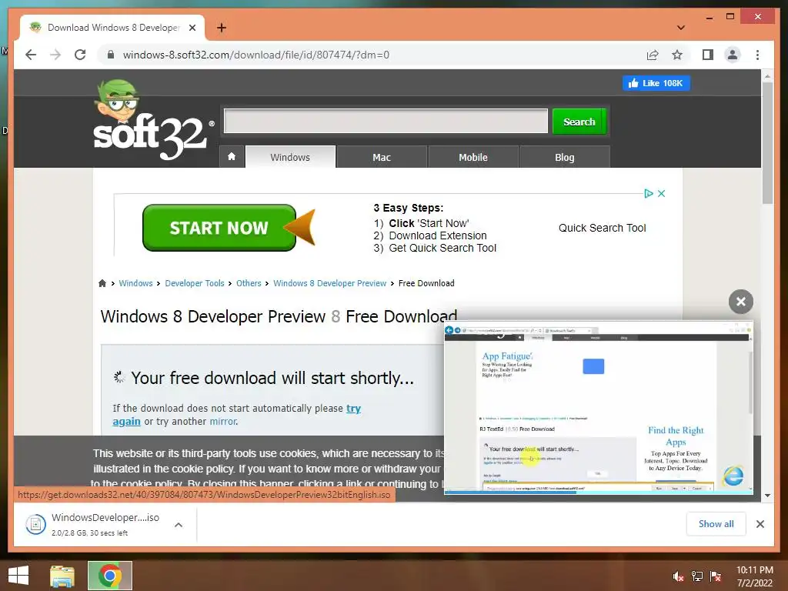Open the Windows breadcrumb link
Screen dimensions: 788x591
point(135,283)
